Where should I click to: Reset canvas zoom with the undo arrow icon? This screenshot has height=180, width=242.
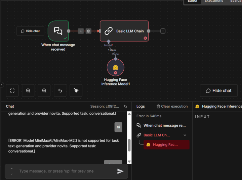click(x=60, y=91)
